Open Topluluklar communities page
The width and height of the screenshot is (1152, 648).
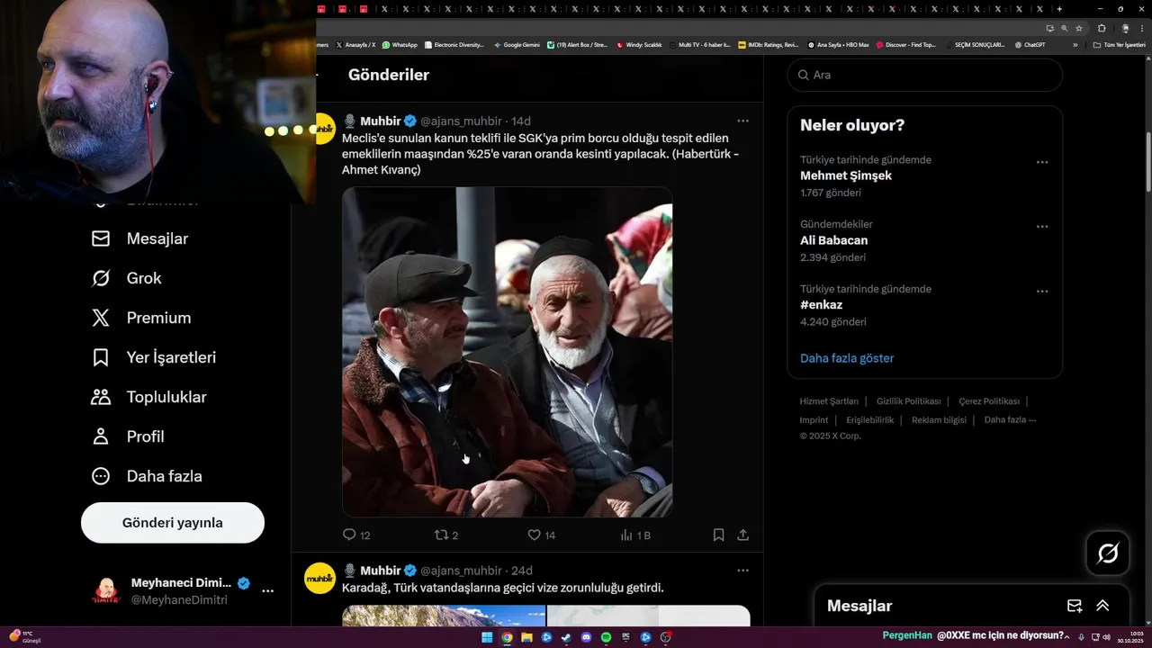pyautogui.click(x=148, y=397)
